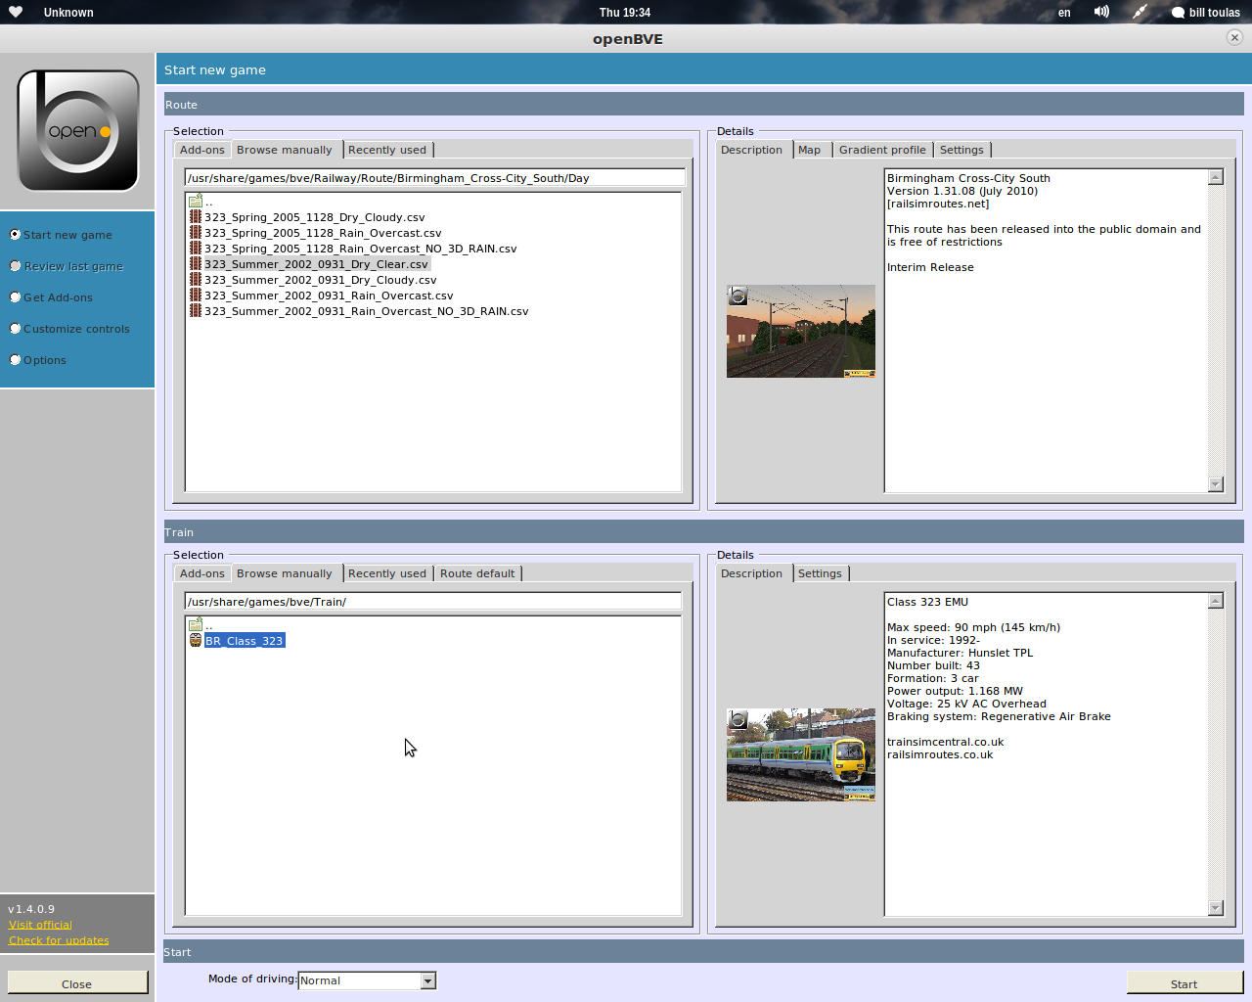Viewport: 1252px width, 1002px height.
Task: Follow the Check for updates link
Action: [59, 940]
